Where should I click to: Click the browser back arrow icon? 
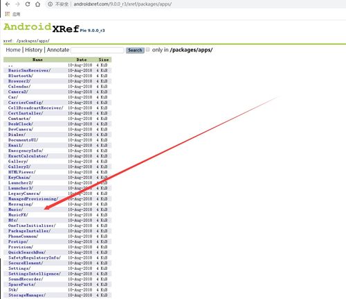(x=8, y=4)
